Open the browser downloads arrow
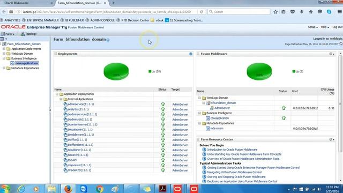This screenshot has width=343, height=193. [x=302, y=12]
